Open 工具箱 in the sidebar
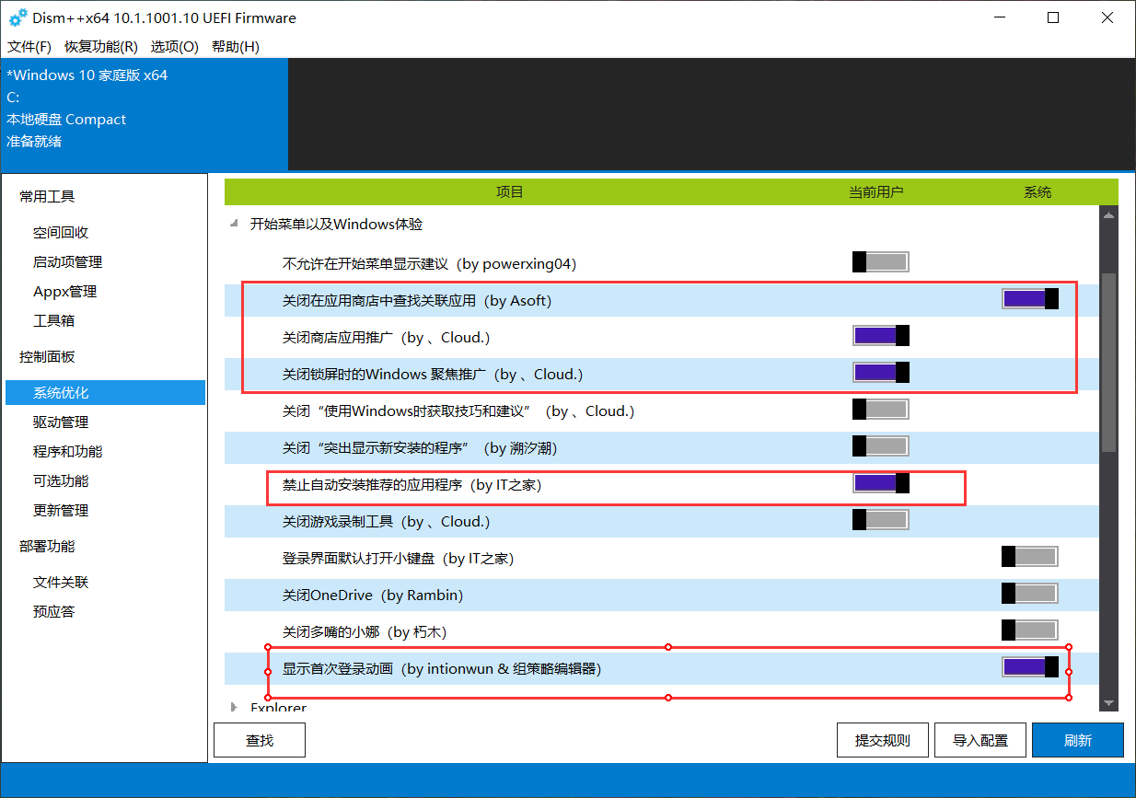This screenshot has width=1136, height=798. 53,321
